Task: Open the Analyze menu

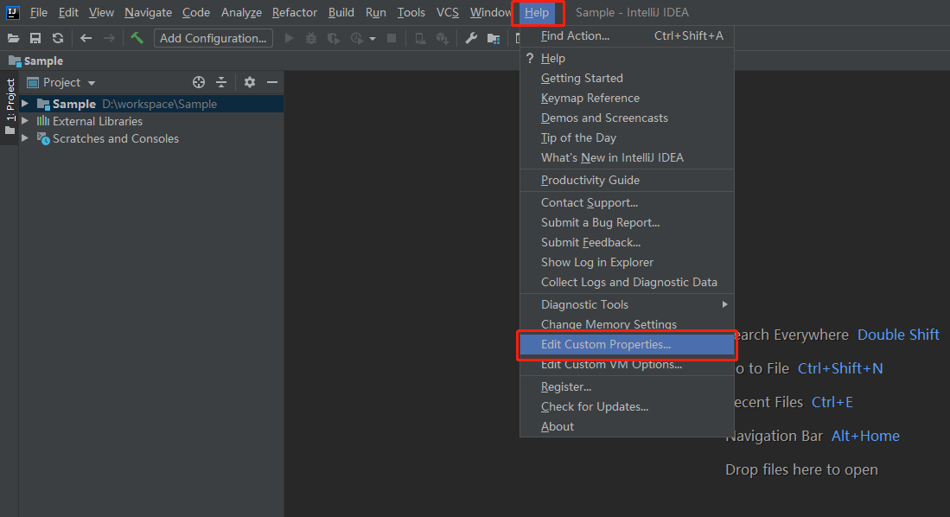Action: click(x=242, y=13)
